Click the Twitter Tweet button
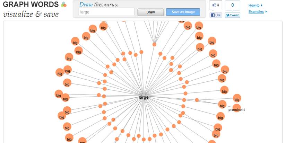 [232, 15]
